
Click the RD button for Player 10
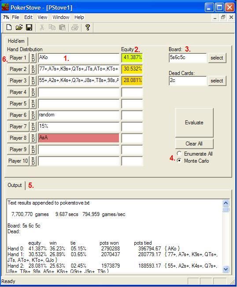(x=33, y=161)
